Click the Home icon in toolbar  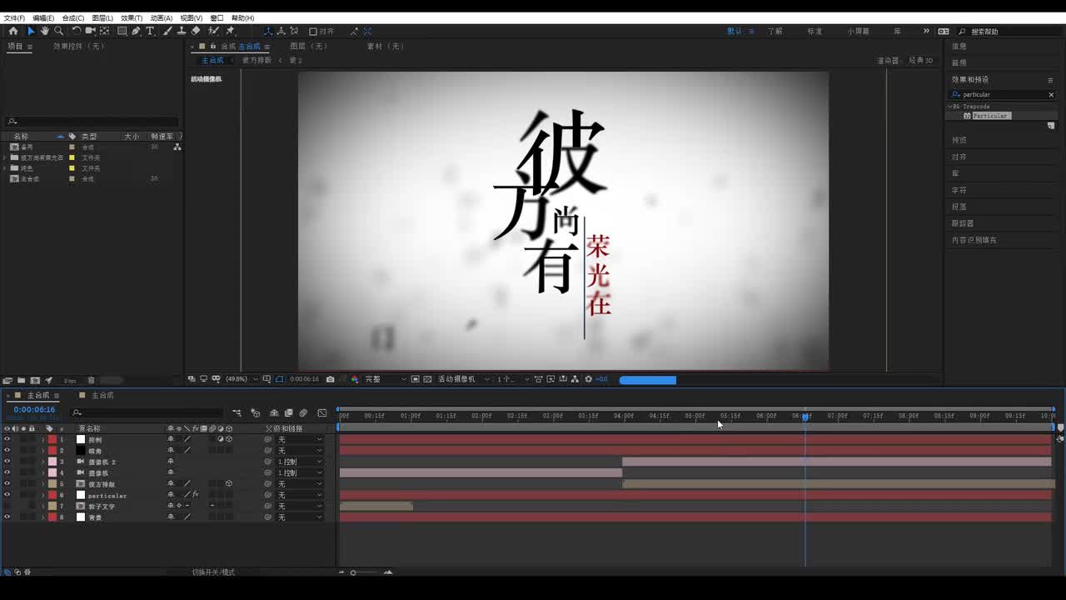(x=13, y=31)
